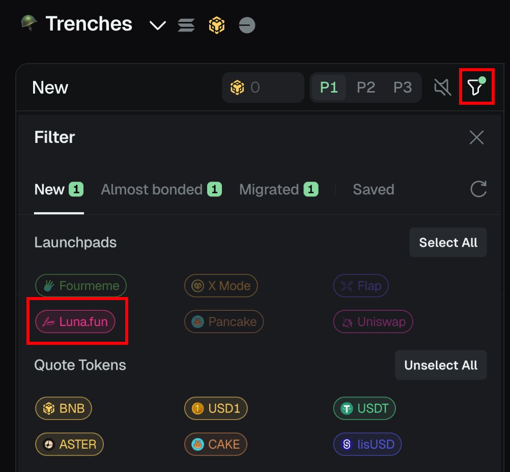Screen dimensions: 510x472
Task: Select the P2 preset
Action: (365, 87)
